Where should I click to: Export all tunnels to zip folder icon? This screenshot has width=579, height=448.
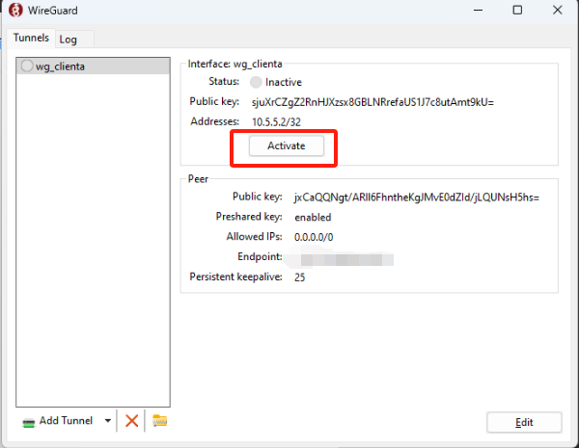tap(159, 421)
